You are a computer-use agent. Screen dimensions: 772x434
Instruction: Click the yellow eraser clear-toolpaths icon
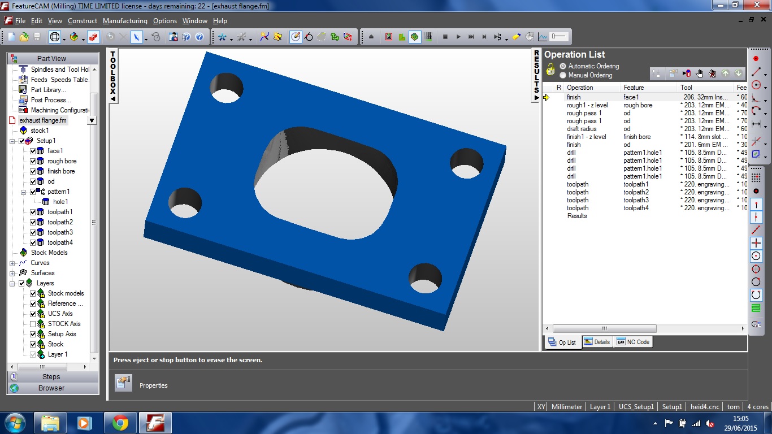pyautogui.click(x=517, y=37)
